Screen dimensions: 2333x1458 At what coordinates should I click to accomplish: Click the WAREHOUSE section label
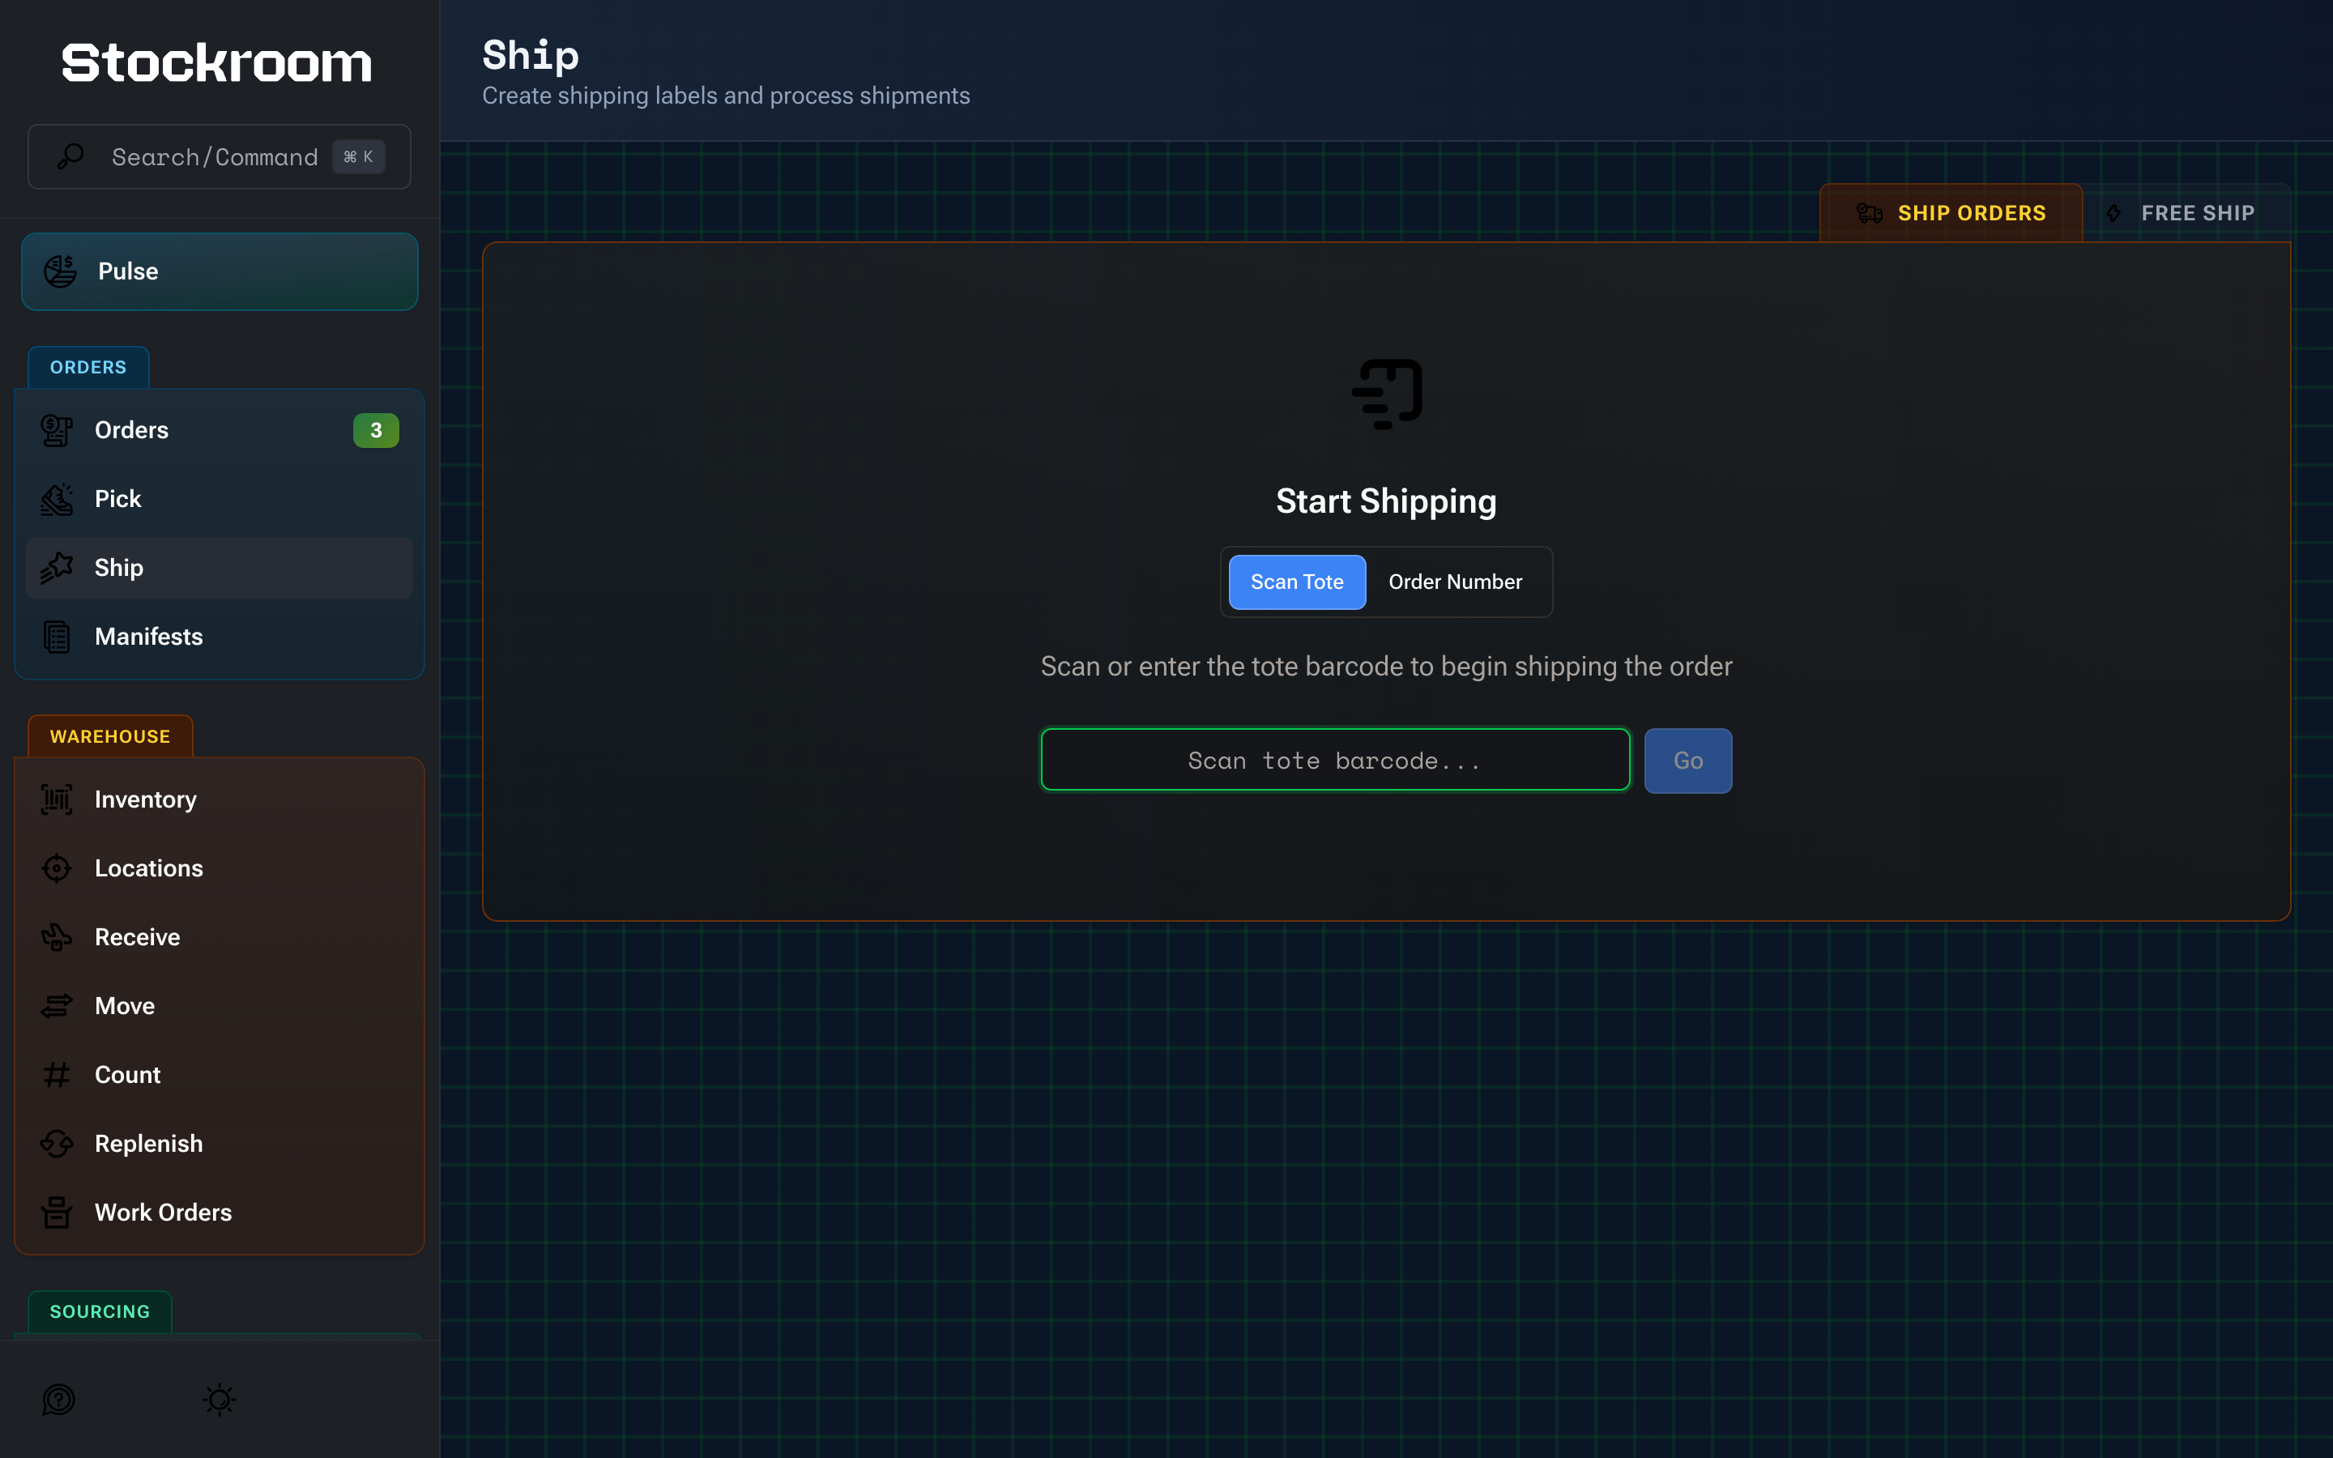pos(110,737)
